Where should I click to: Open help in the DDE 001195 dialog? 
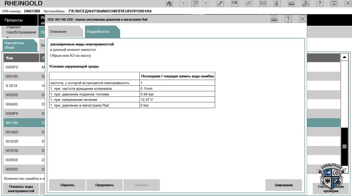point(288,19)
